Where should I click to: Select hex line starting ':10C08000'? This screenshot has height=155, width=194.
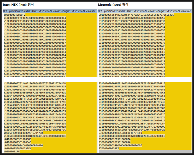[x=35, y=43]
